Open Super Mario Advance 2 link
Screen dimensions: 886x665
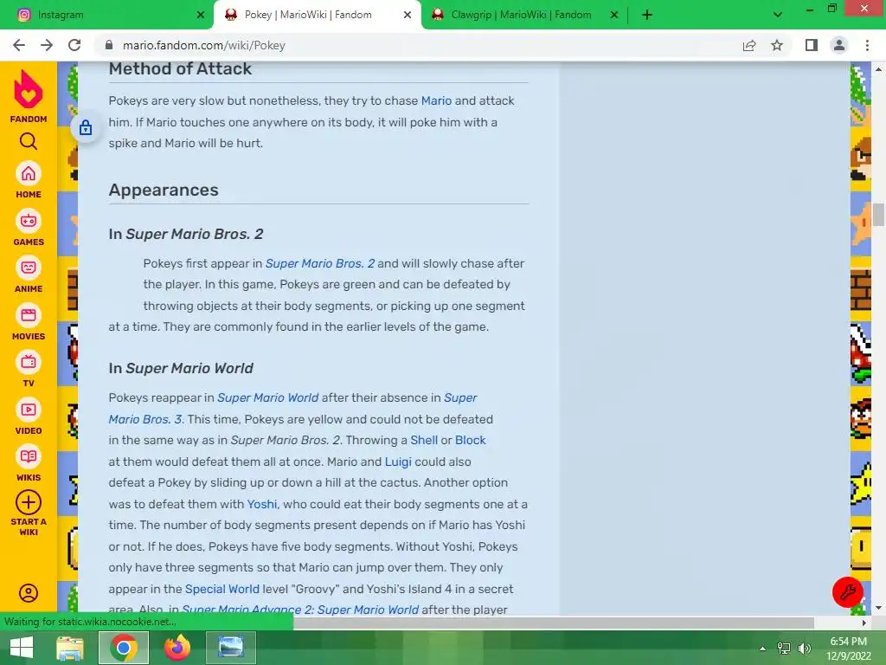[300, 610]
